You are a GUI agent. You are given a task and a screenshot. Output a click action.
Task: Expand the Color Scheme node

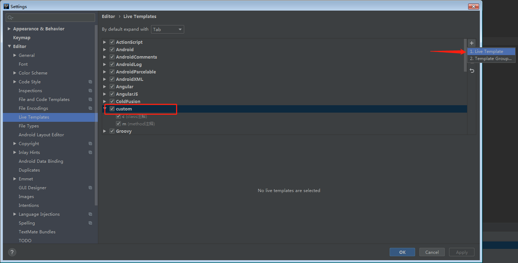[15, 73]
